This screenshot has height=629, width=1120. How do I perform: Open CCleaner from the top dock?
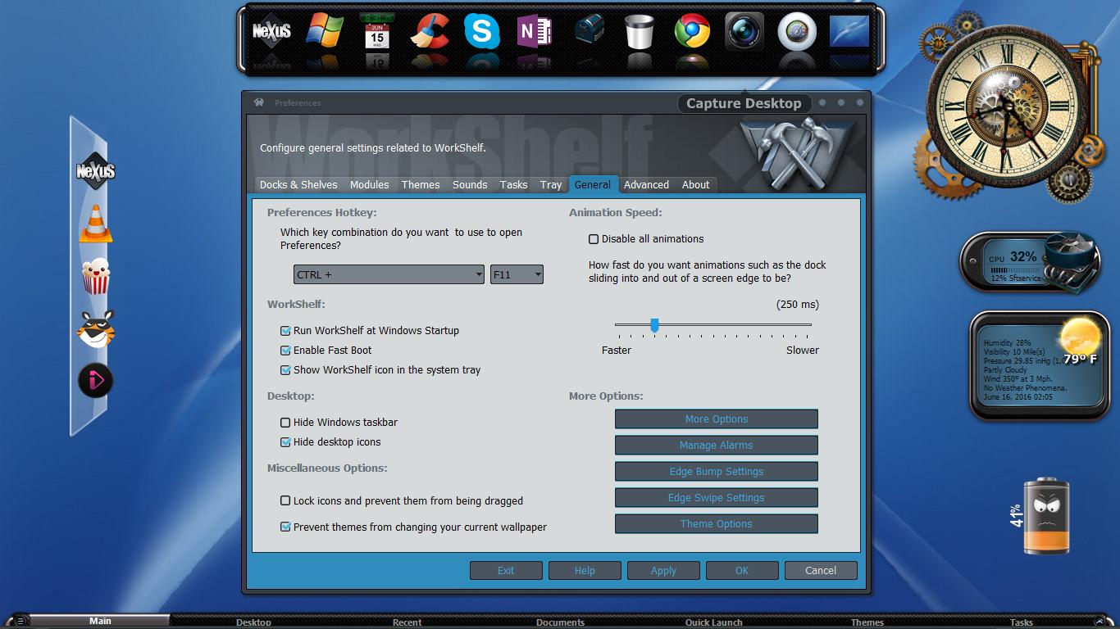(x=429, y=32)
